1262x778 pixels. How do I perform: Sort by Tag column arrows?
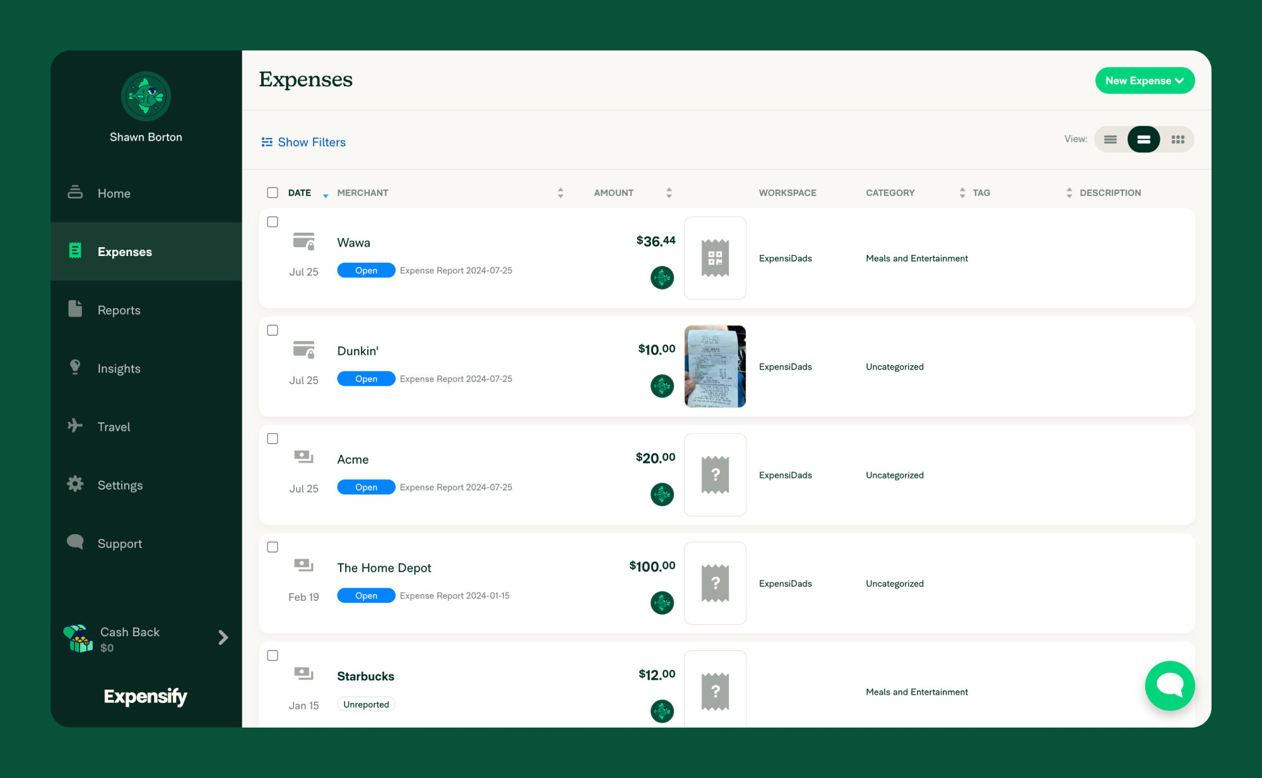click(x=1069, y=193)
